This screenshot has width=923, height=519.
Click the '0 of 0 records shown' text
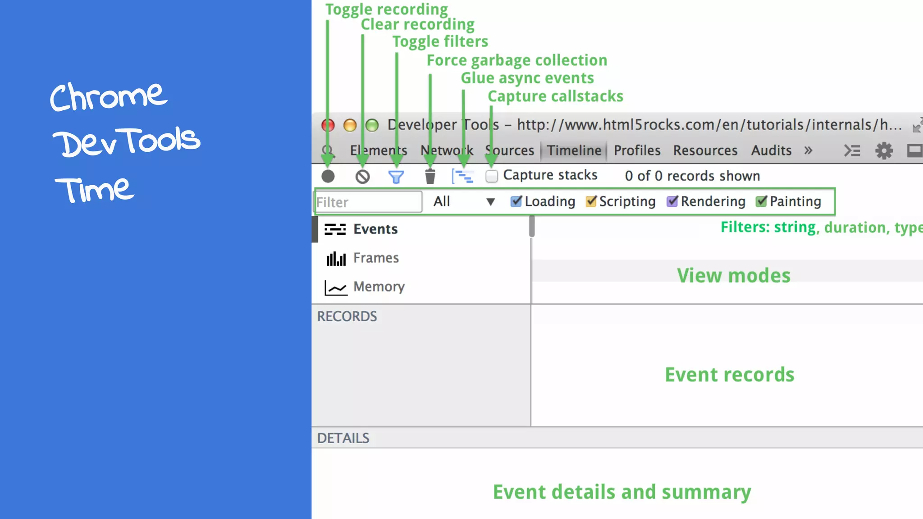coord(692,176)
